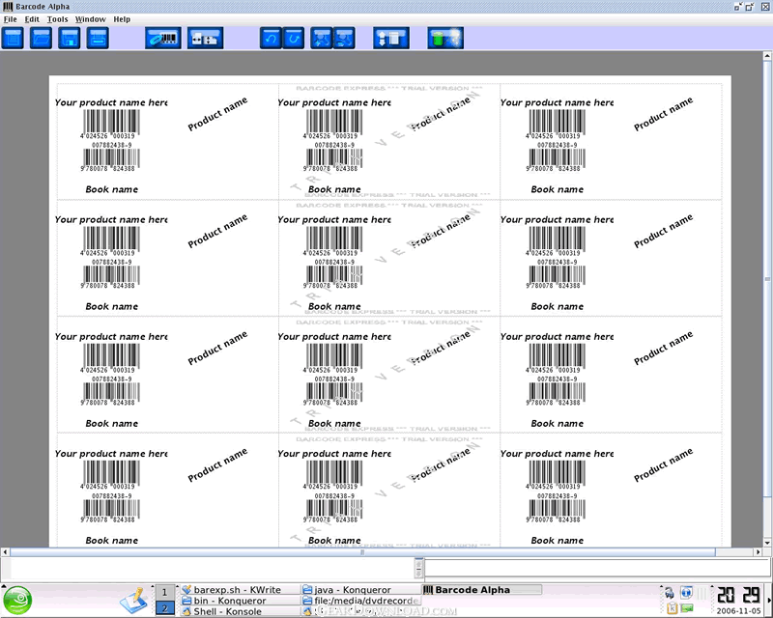Screen dimensions: 773x618
Task: Click the second of the two person icons
Action: [x=344, y=38]
